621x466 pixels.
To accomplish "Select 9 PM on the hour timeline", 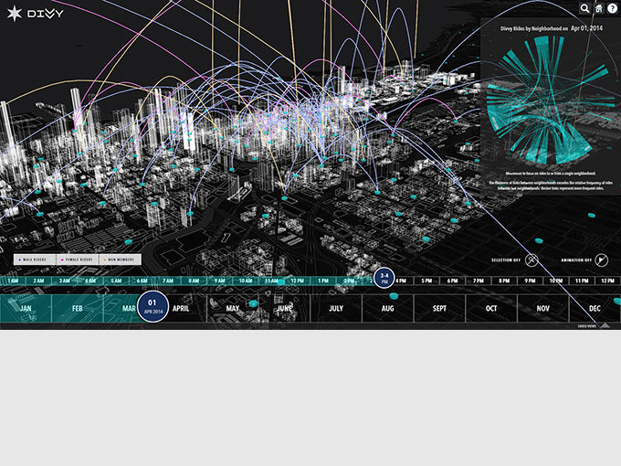I will (530, 281).
